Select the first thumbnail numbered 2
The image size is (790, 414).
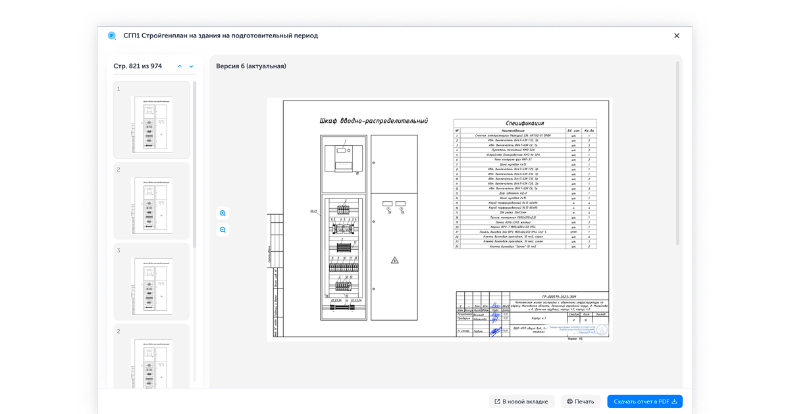pyautogui.click(x=151, y=200)
